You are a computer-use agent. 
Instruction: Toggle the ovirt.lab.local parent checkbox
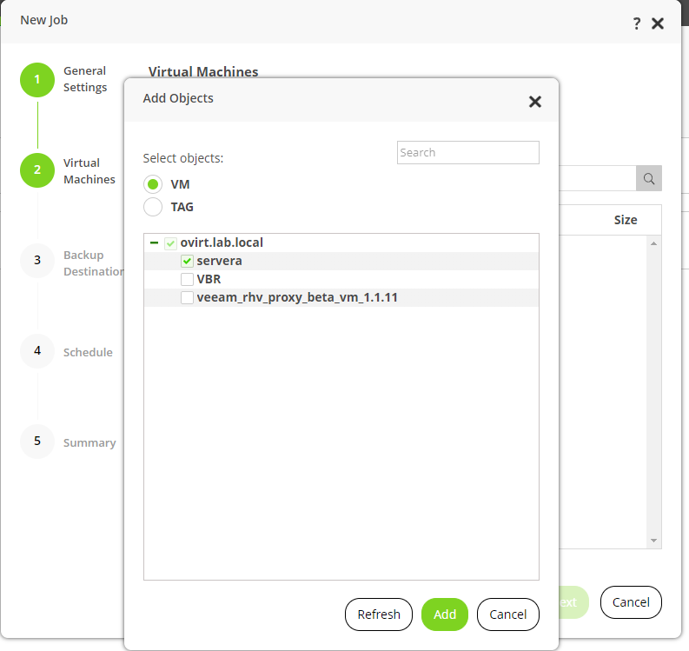pos(171,243)
